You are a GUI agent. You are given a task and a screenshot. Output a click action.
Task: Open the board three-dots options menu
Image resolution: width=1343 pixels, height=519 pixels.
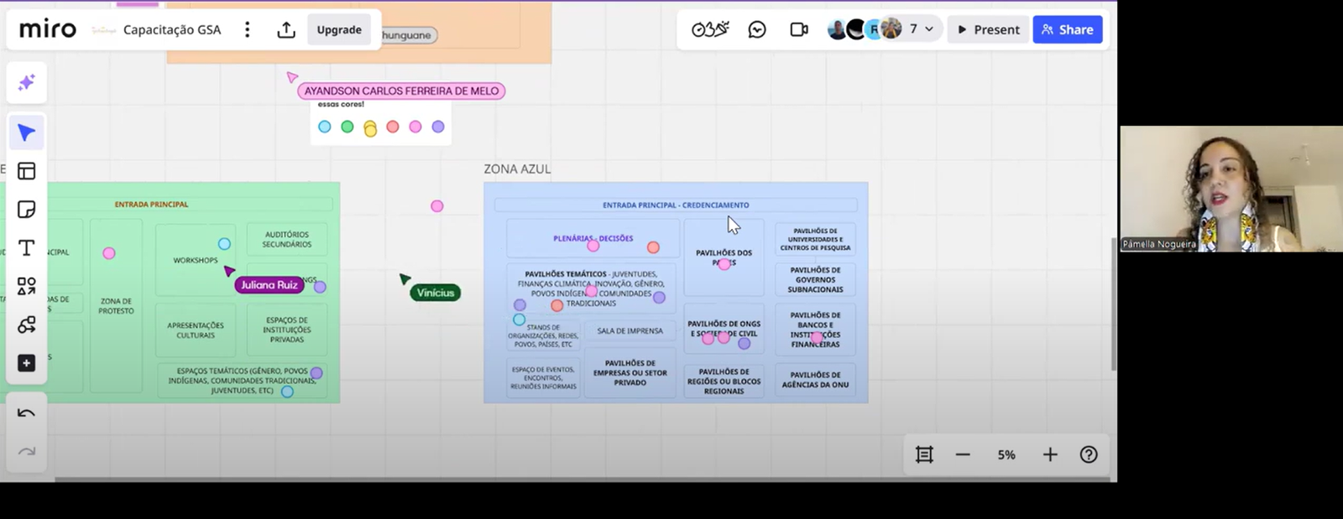click(x=247, y=29)
